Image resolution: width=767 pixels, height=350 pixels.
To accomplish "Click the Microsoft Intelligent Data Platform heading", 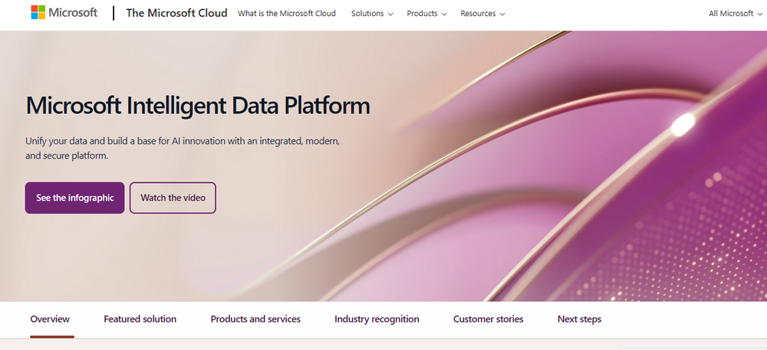I will (198, 106).
